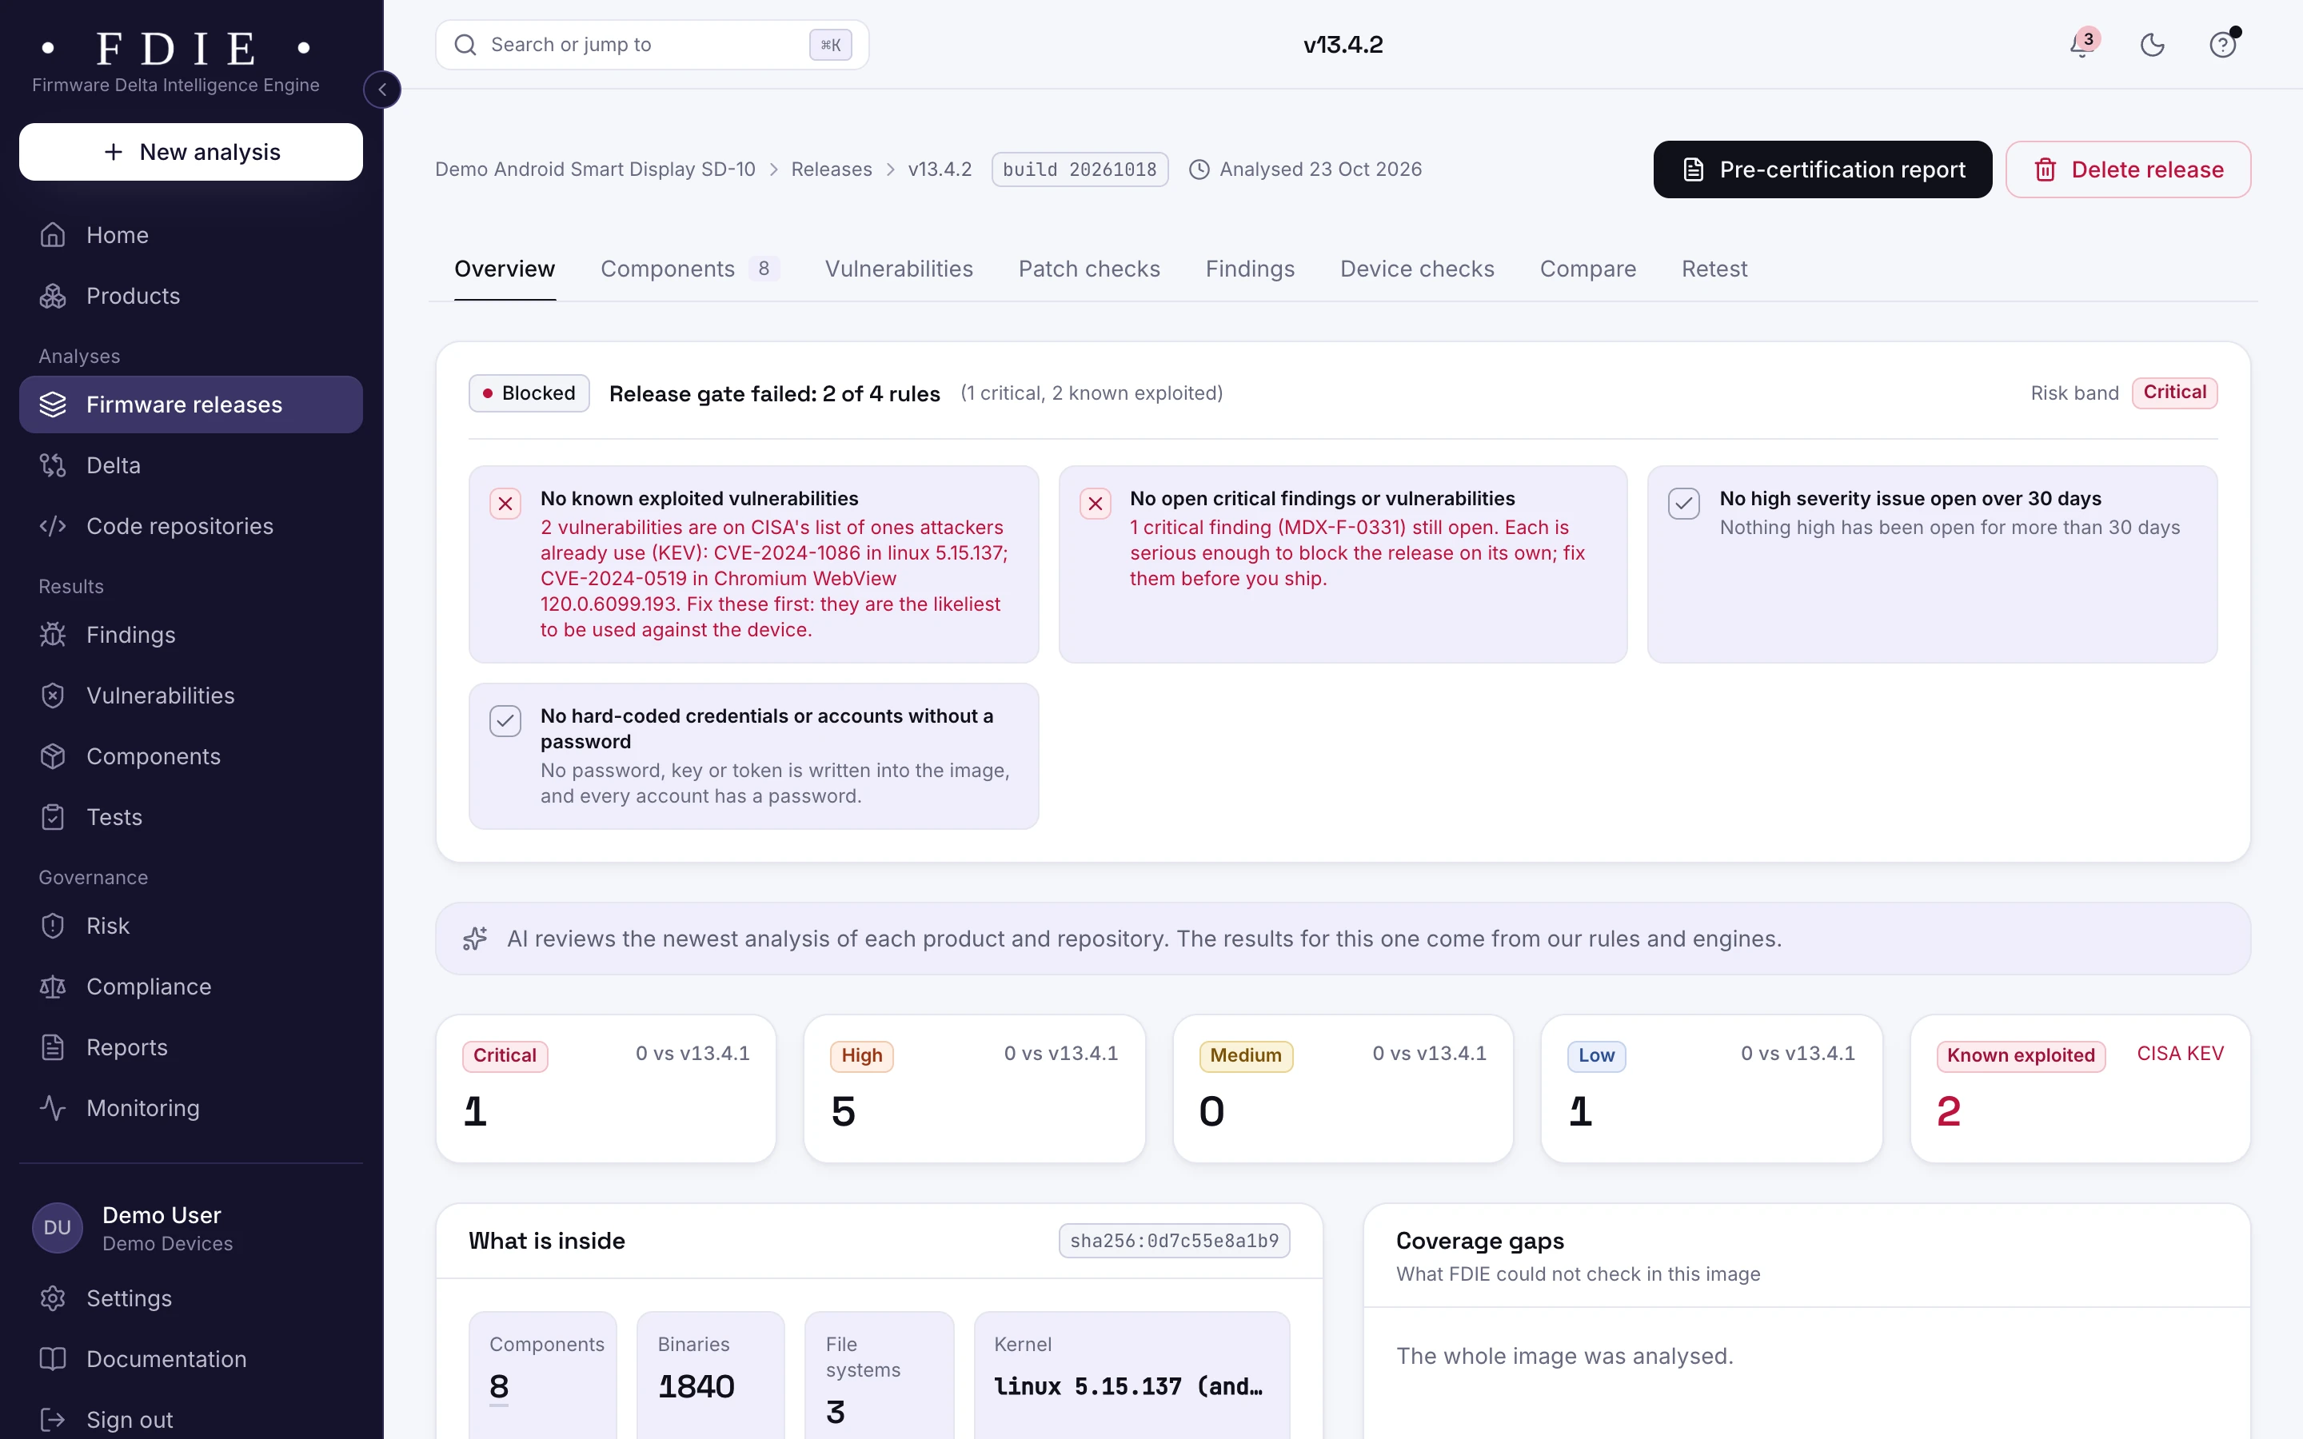This screenshot has width=2303, height=1439.
Task: Open Delta in sidebar
Action: tap(191, 465)
